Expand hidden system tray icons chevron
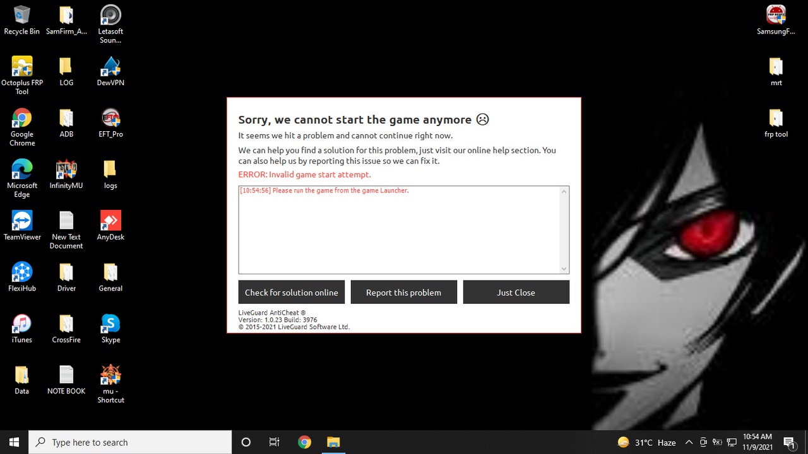Viewport: 808px width, 454px height. 689,442
